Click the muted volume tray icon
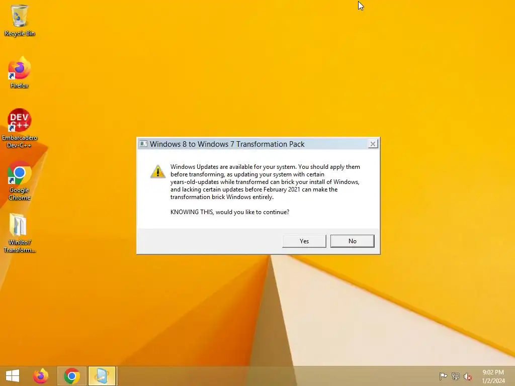 pyautogui.click(x=468, y=376)
